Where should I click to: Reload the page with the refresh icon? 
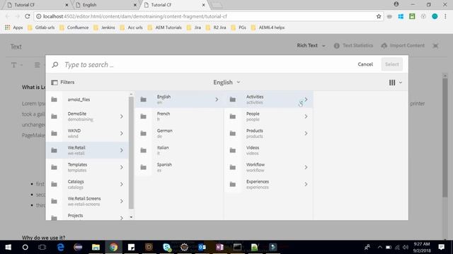click(x=27, y=16)
